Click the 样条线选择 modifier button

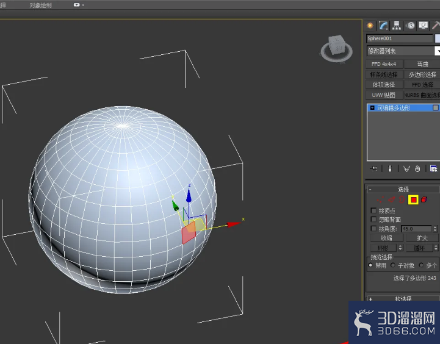(x=384, y=74)
